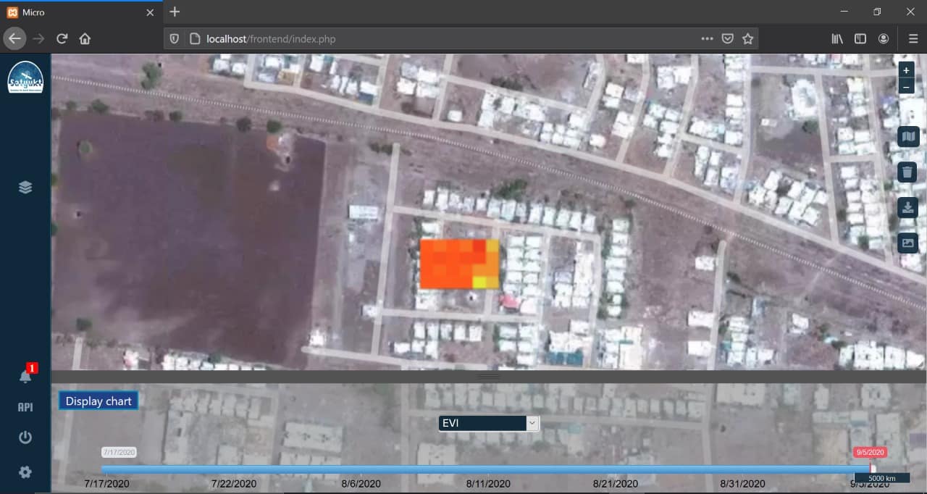Viewport: 927px width, 494px height.
Task: Open the layers panel in sidebar
Action: [25, 188]
